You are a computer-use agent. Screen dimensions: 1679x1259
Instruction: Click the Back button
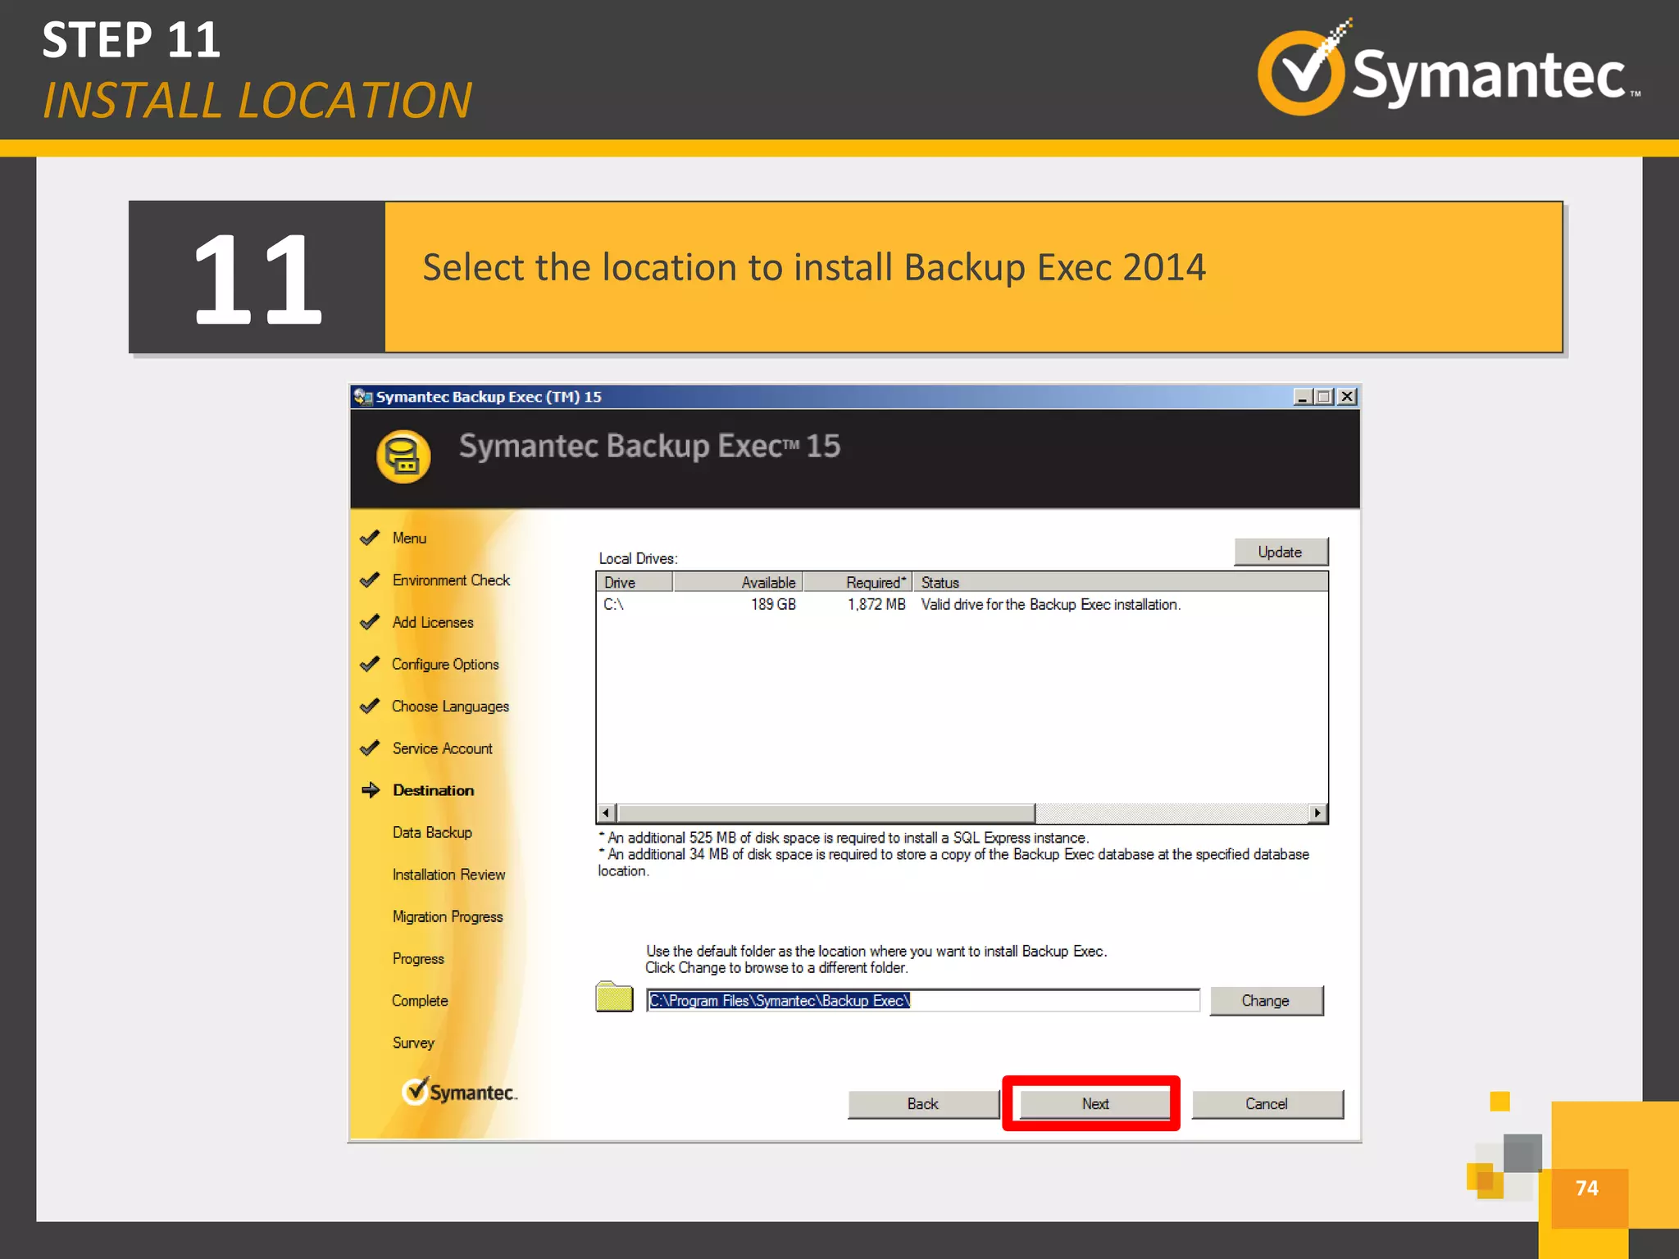pyautogui.click(x=923, y=1104)
